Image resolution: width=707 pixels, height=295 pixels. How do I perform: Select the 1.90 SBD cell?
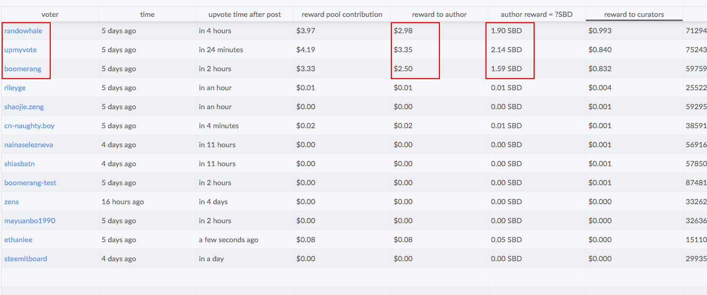tap(537, 31)
